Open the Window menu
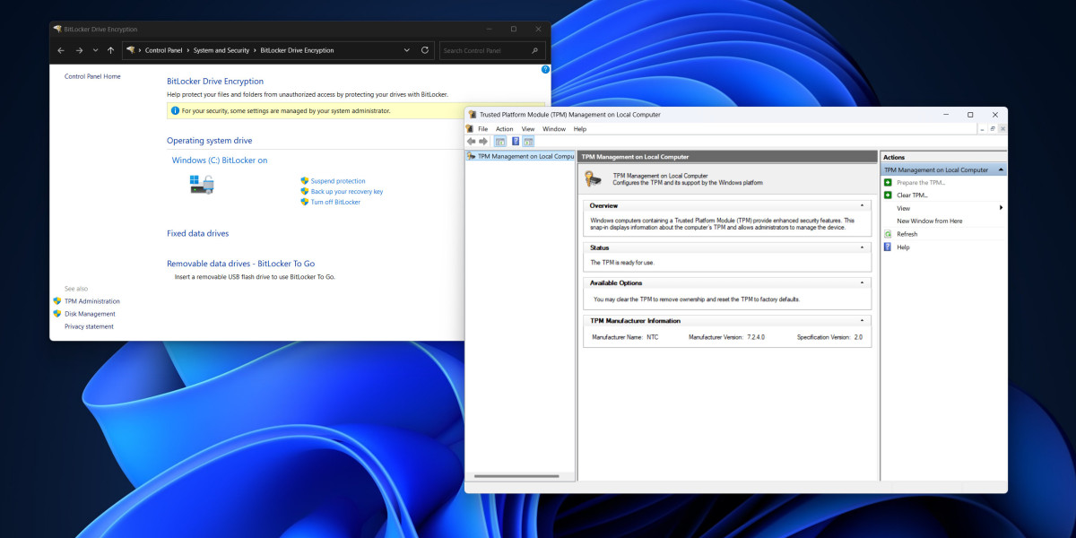Viewport: 1076px width, 538px height. click(554, 129)
